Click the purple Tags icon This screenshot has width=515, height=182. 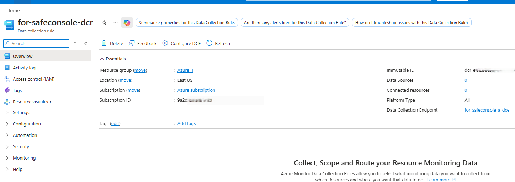(x=7, y=90)
